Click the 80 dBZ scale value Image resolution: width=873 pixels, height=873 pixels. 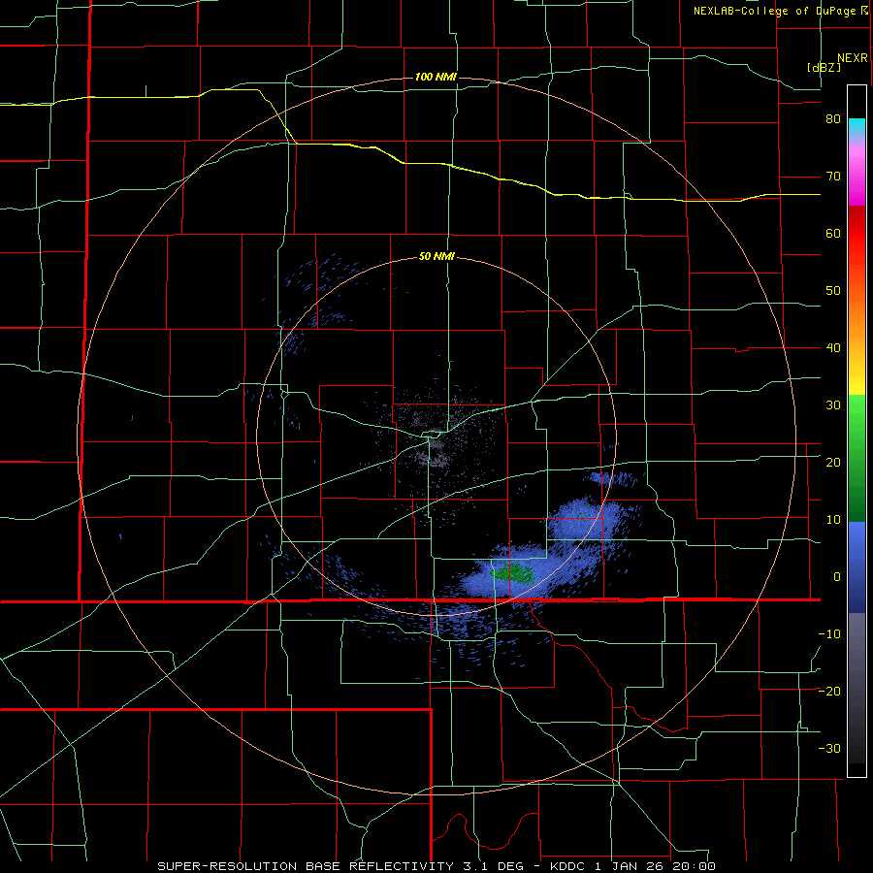pyautogui.click(x=833, y=119)
